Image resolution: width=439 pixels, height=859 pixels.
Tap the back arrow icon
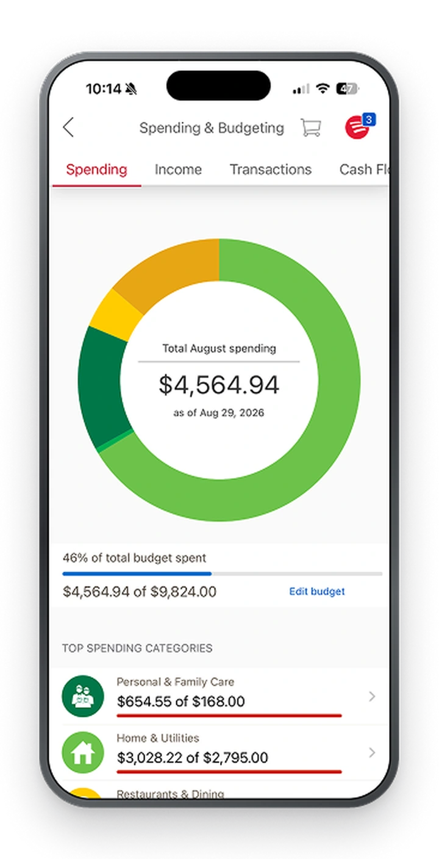coord(68,128)
